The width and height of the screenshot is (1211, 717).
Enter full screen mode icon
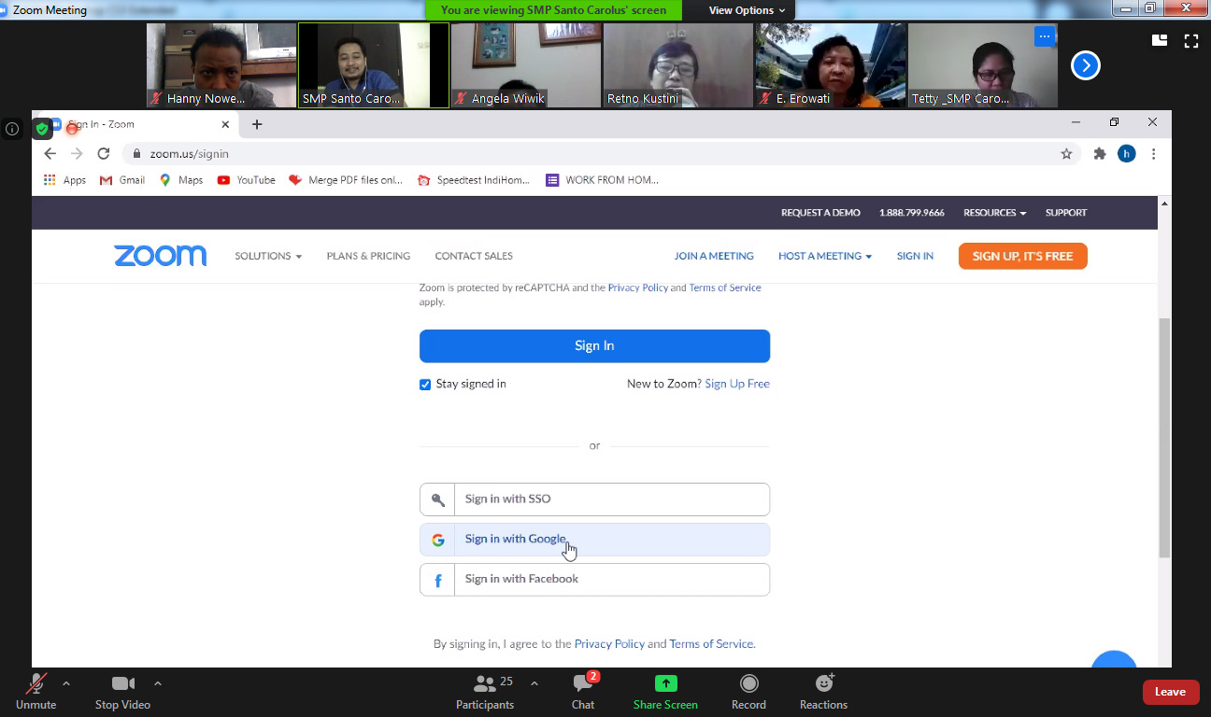coord(1191,40)
